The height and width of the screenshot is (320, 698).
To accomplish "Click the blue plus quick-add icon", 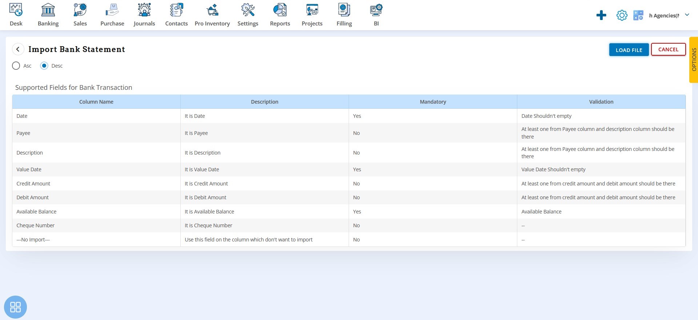I will [x=601, y=15].
